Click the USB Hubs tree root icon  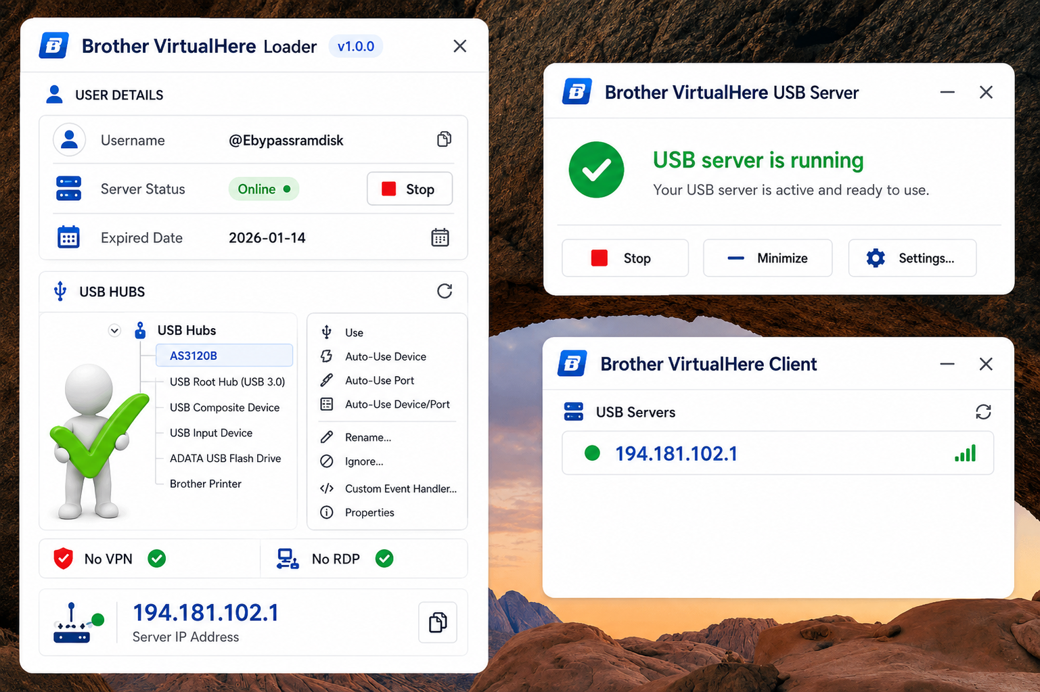pyautogui.click(x=140, y=330)
